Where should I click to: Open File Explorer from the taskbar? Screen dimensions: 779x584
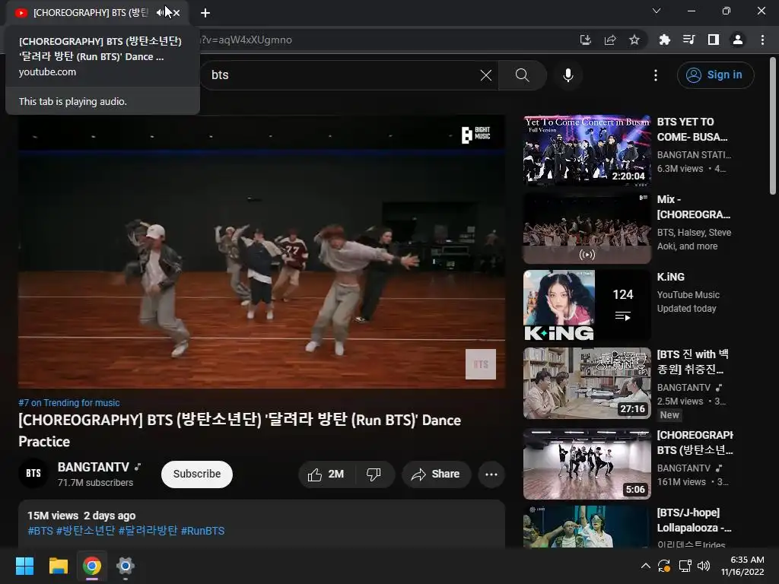pos(58,566)
